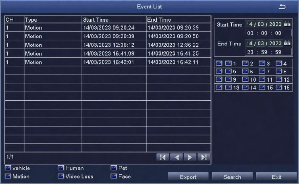Uncheck the Human detection filter
The height and width of the screenshot is (184, 299).
pos(61,168)
